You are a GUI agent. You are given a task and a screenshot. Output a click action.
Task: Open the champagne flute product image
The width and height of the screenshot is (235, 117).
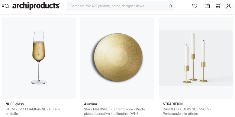[x=39, y=58]
